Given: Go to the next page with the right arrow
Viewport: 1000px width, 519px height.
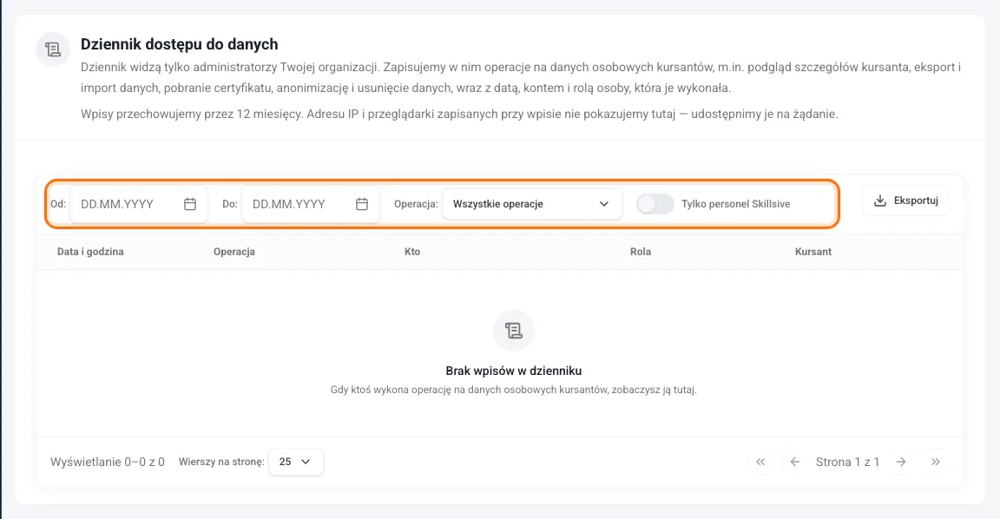Looking at the screenshot, I should click(x=901, y=462).
